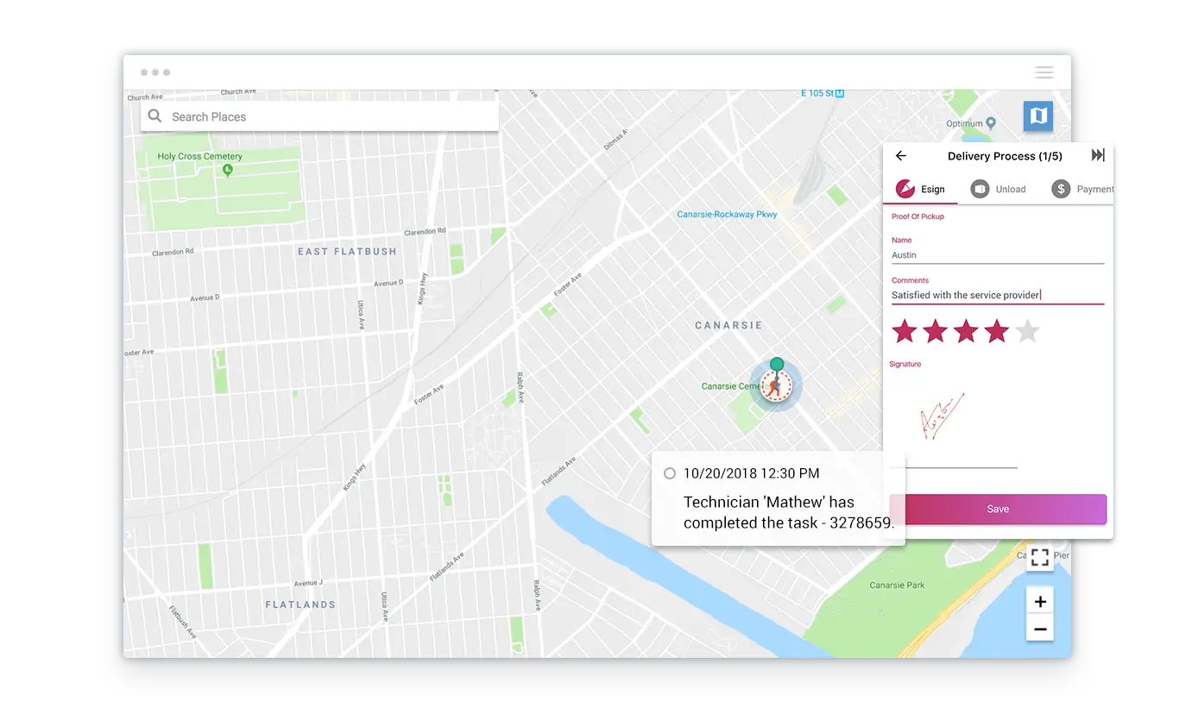Click the Unload tab icon

click(980, 189)
